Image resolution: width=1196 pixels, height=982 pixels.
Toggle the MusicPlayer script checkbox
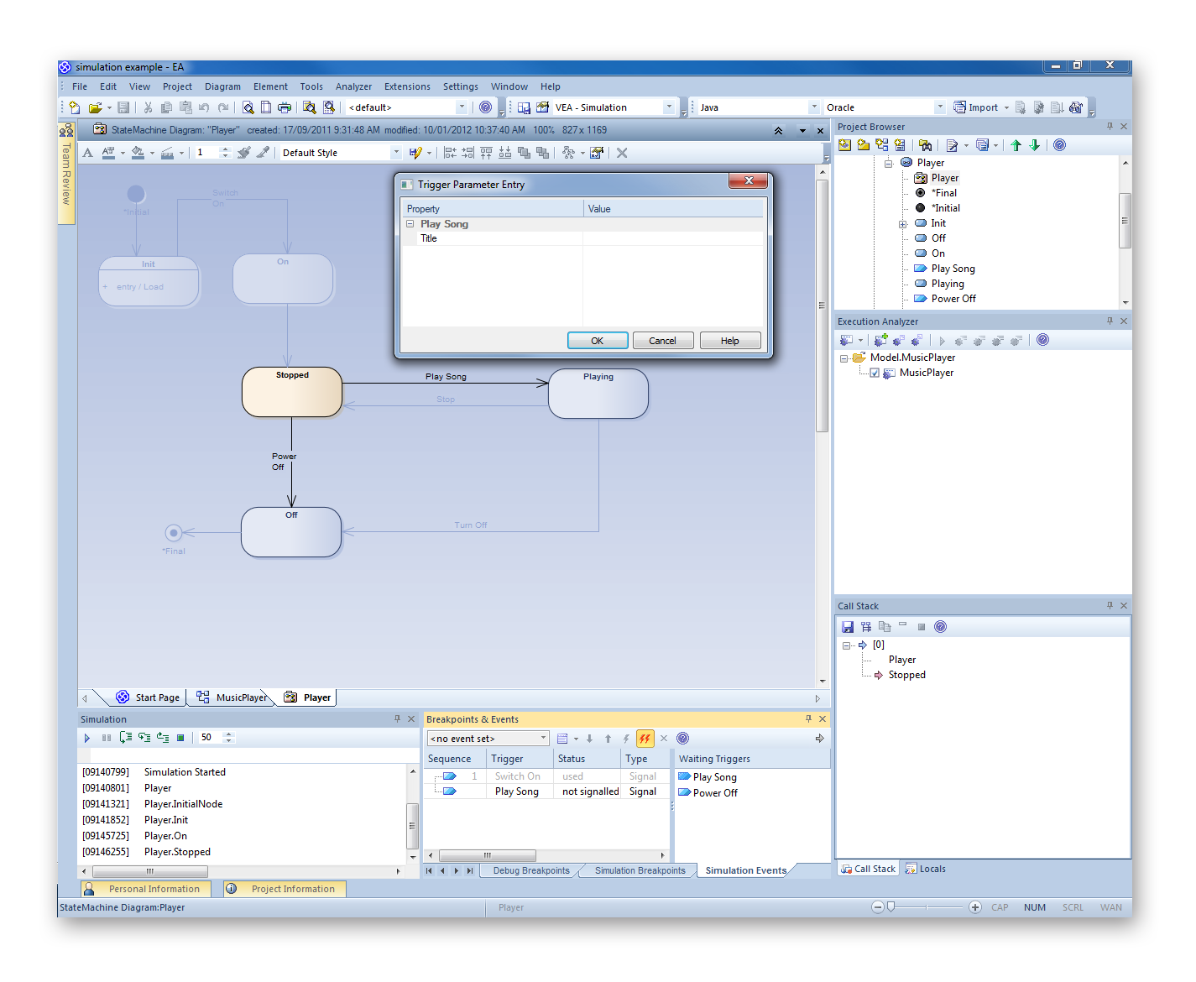[x=875, y=373]
